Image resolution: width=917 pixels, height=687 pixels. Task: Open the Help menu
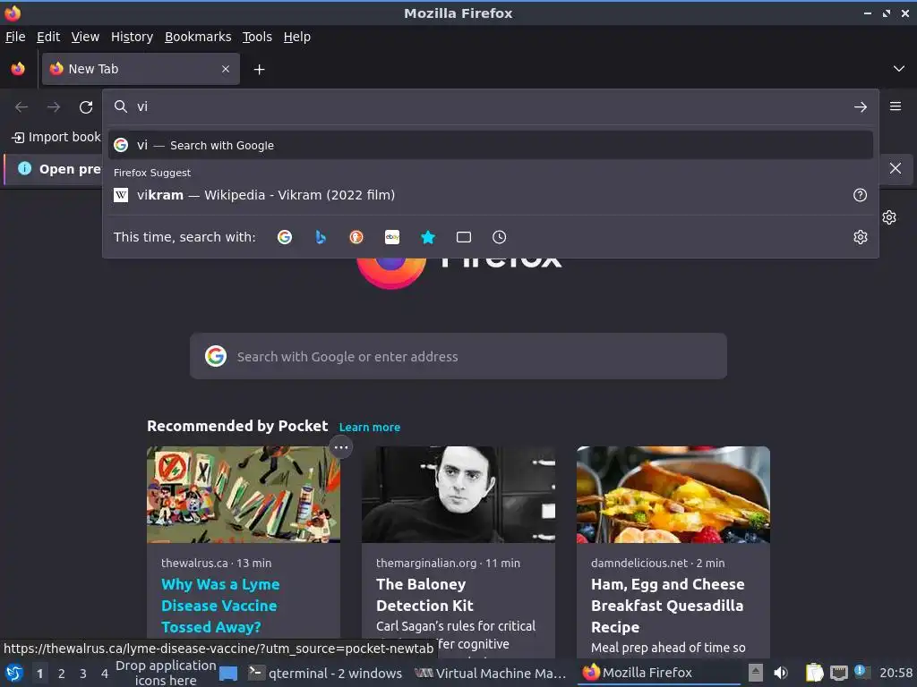point(297,37)
